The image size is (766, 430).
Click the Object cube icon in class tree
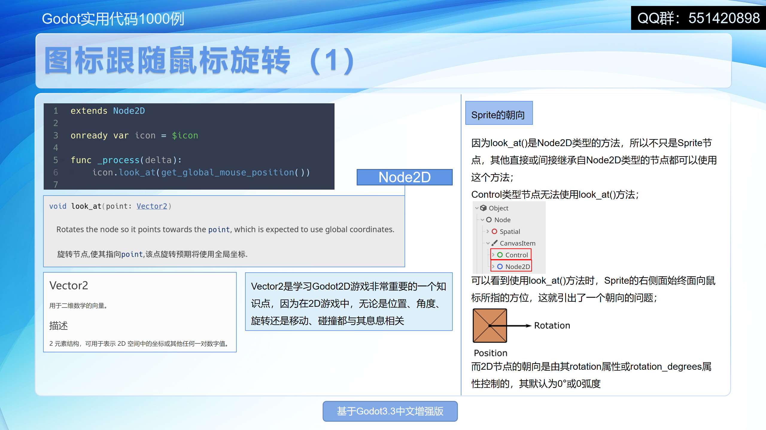[483, 208]
